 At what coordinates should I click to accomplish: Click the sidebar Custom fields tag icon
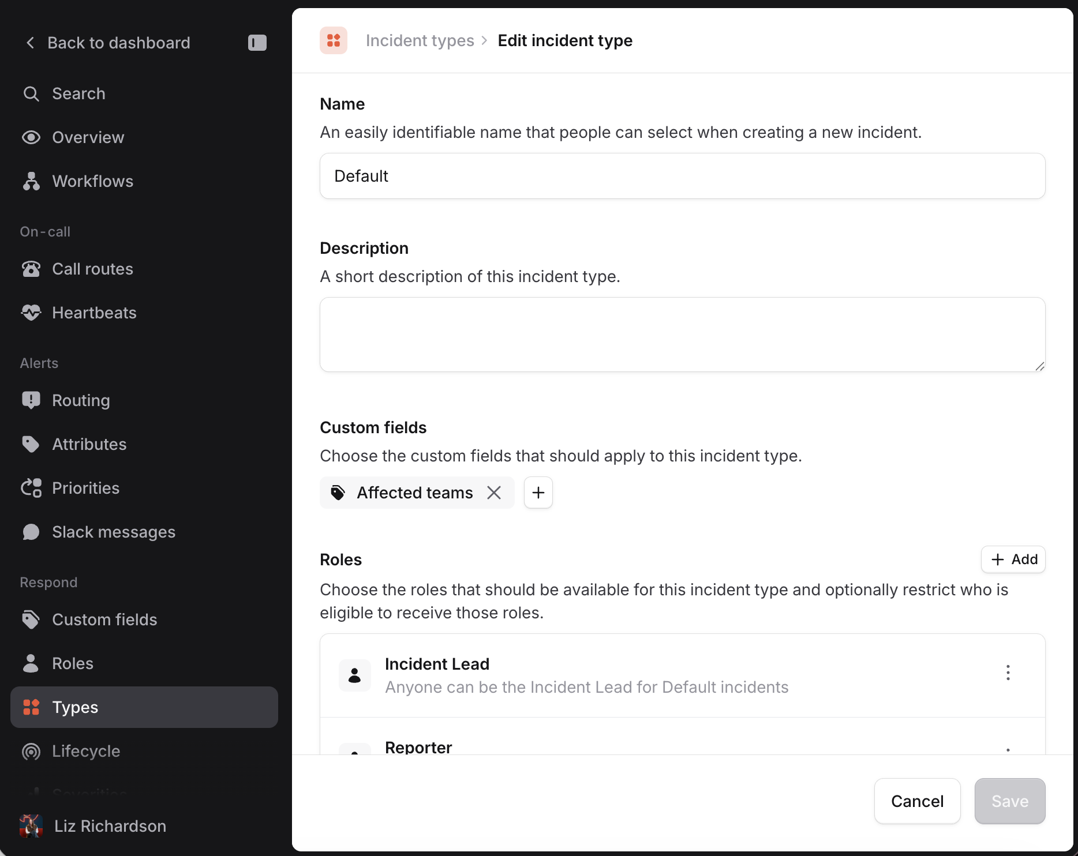[31, 620]
